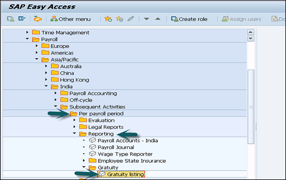Click the Delete Favorites star icon

click(x=120, y=19)
